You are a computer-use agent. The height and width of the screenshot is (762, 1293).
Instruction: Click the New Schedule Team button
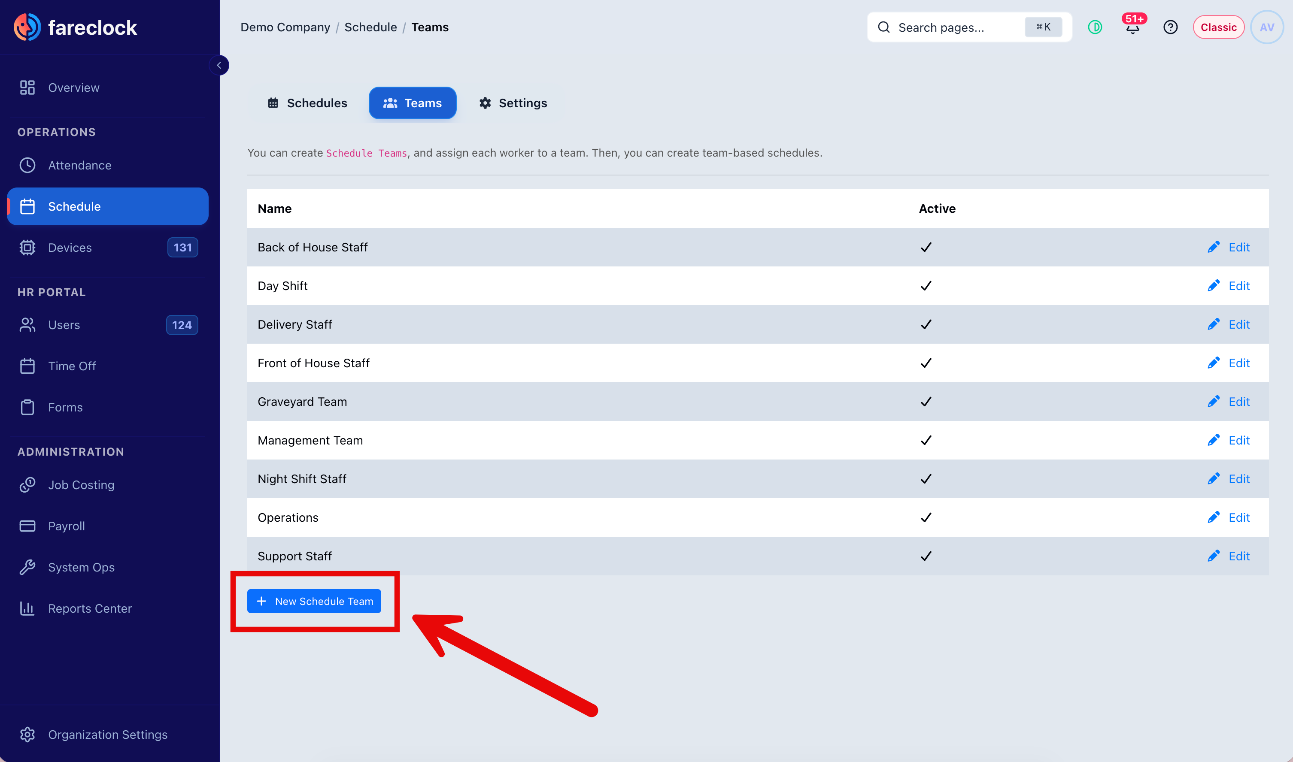coord(314,601)
